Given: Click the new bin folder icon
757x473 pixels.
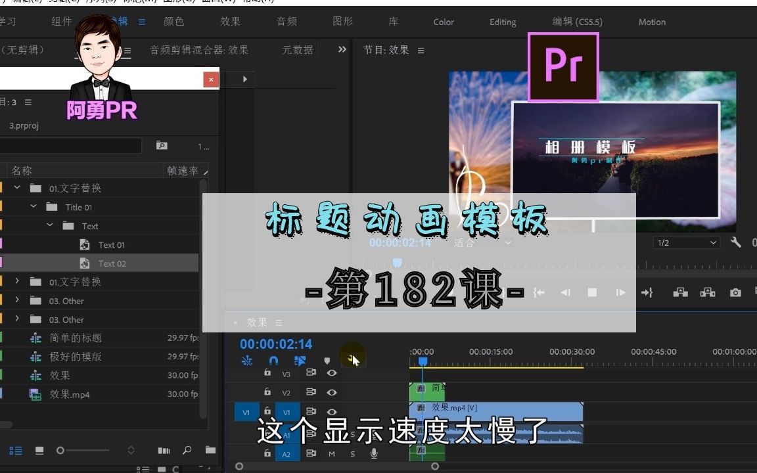Looking at the screenshot, I should 209,450.
